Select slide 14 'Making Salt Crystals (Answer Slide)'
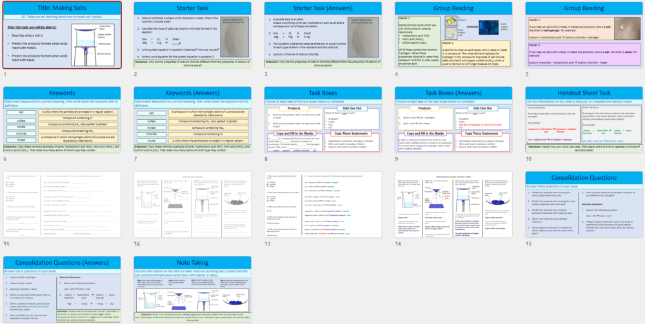The width and height of the screenshot is (645, 324). point(453,204)
